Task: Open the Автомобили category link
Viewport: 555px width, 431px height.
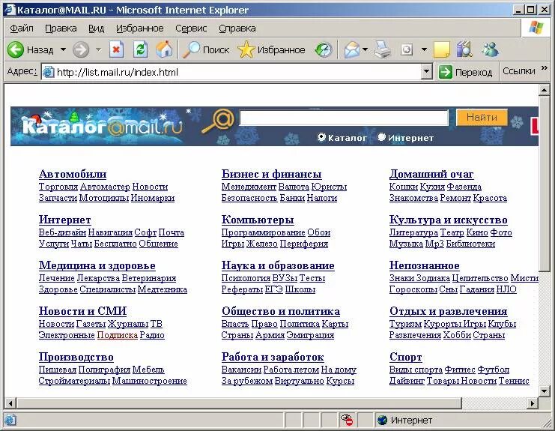Action: pos(73,174)
